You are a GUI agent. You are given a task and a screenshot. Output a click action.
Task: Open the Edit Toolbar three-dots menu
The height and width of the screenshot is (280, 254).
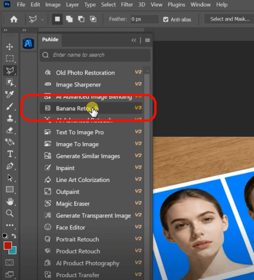[x=10, y=225]
